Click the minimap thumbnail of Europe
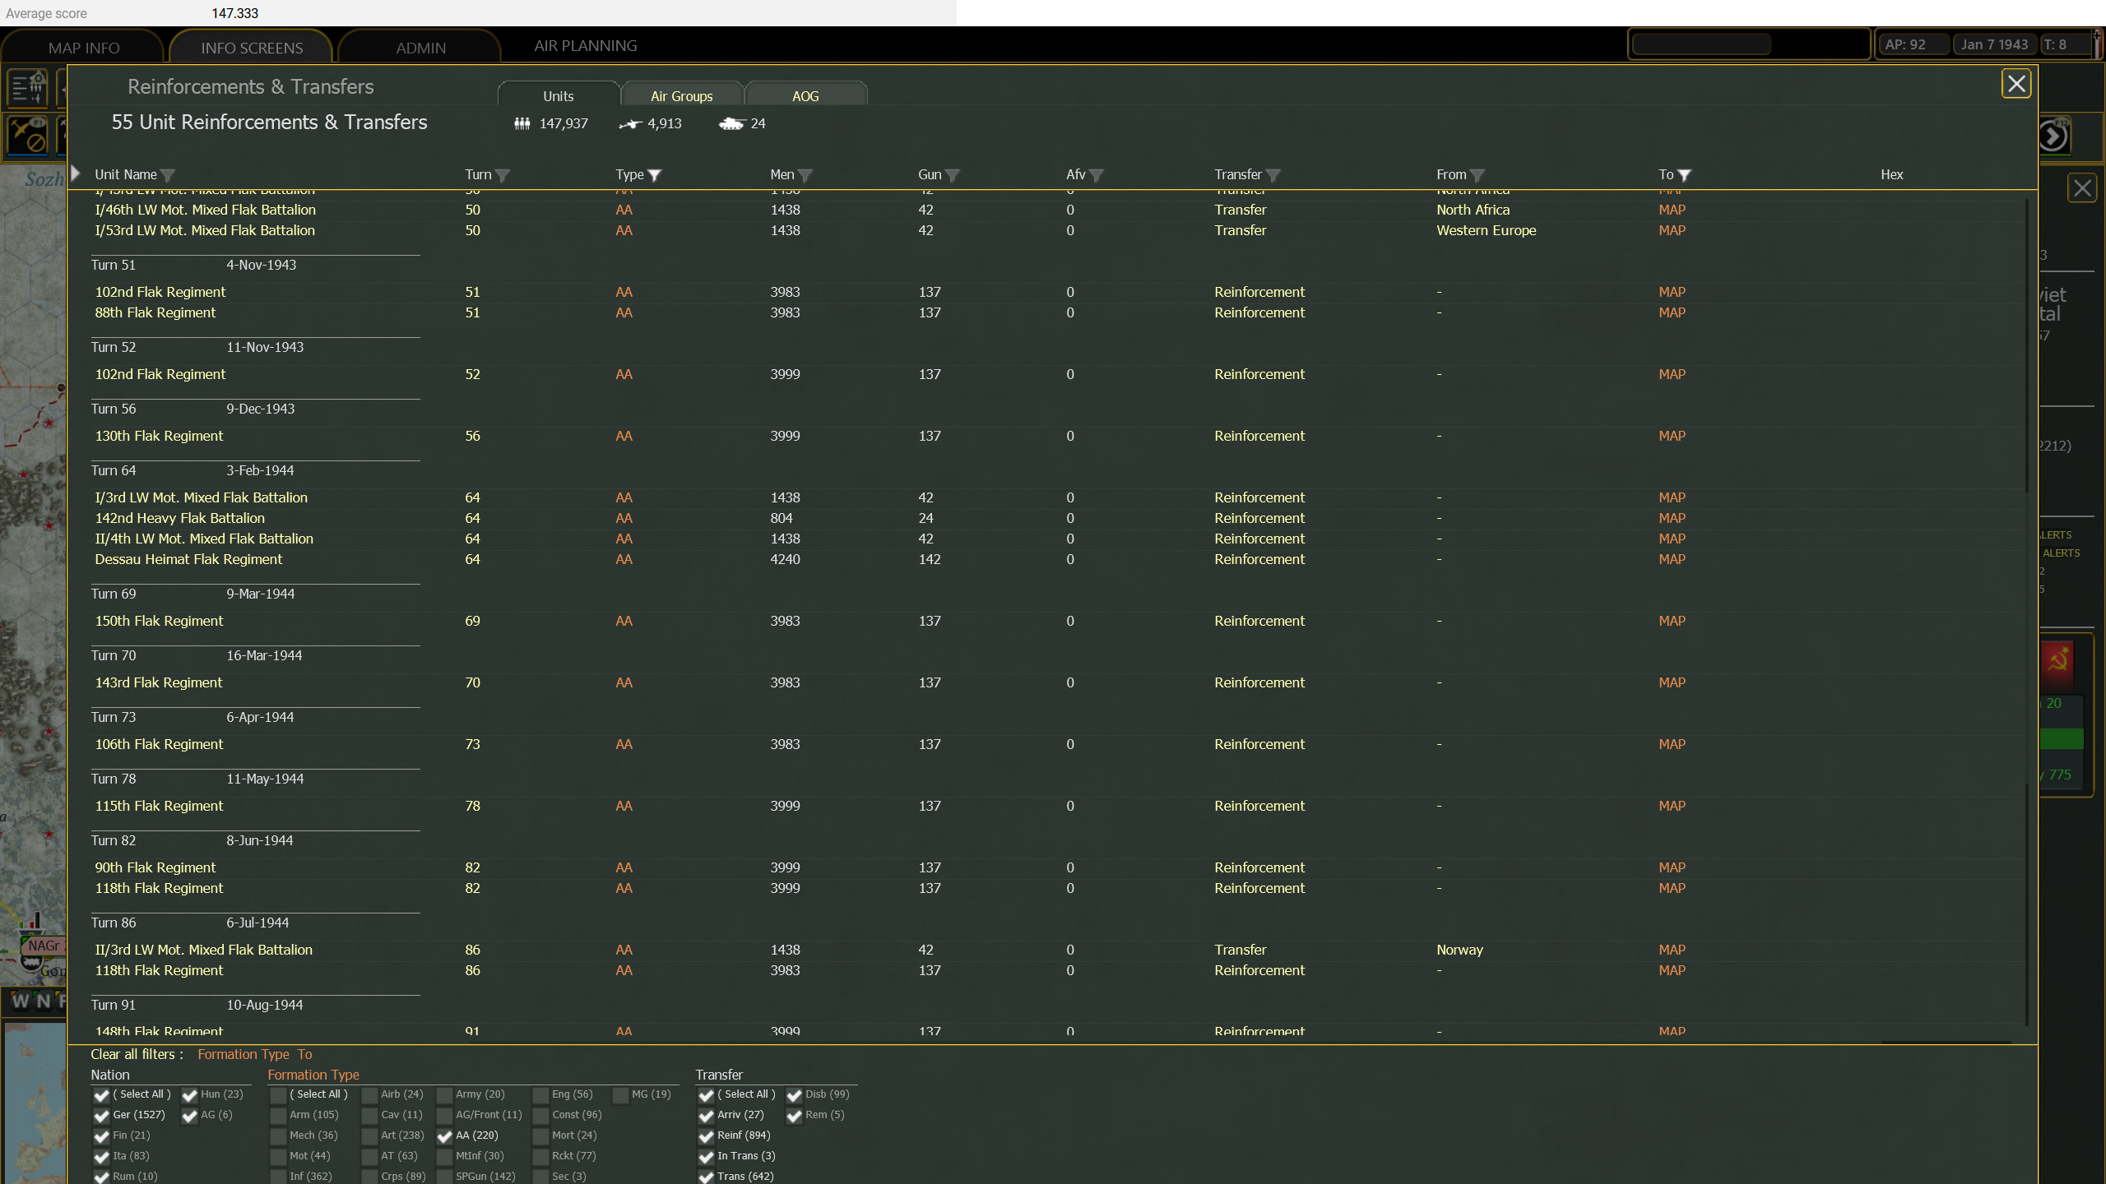Image resolution: width=2106 pixels, height=1184 pixels. point(36,1102)
